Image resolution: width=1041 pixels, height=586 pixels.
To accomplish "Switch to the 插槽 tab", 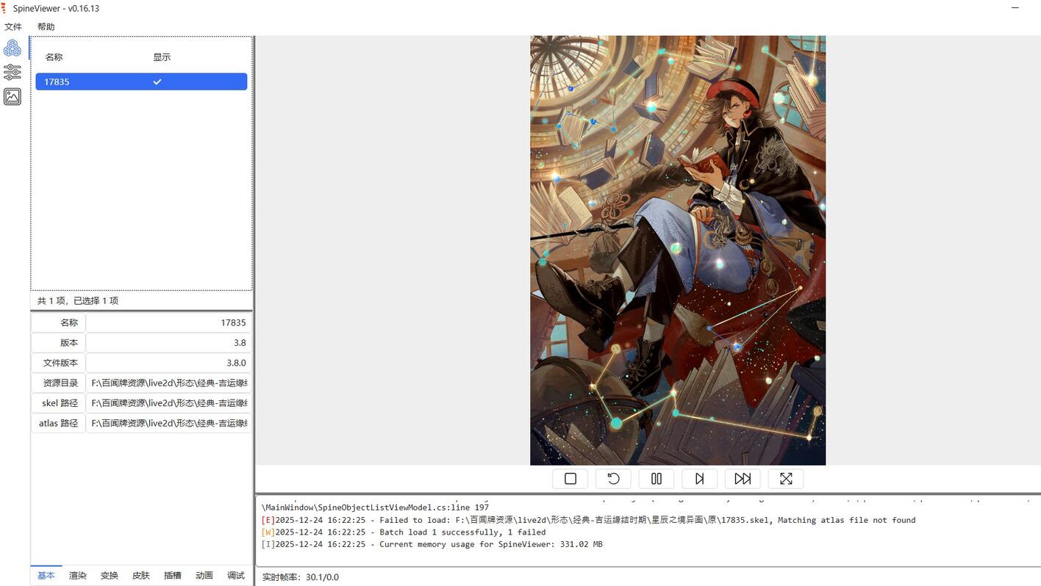I will [173, 576].
